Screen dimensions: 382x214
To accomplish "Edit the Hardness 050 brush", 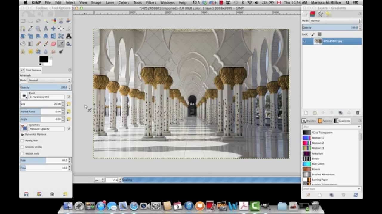I will click(69, 97).
